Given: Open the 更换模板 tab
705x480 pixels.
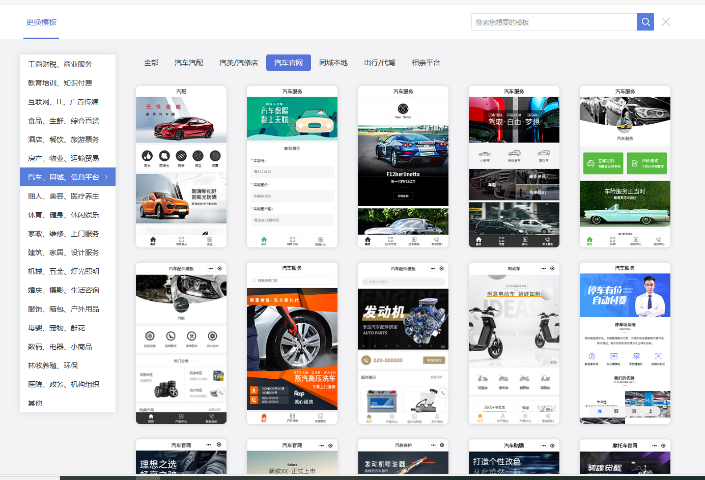Looking at the screenshot, I should click(x=41, y=22).
